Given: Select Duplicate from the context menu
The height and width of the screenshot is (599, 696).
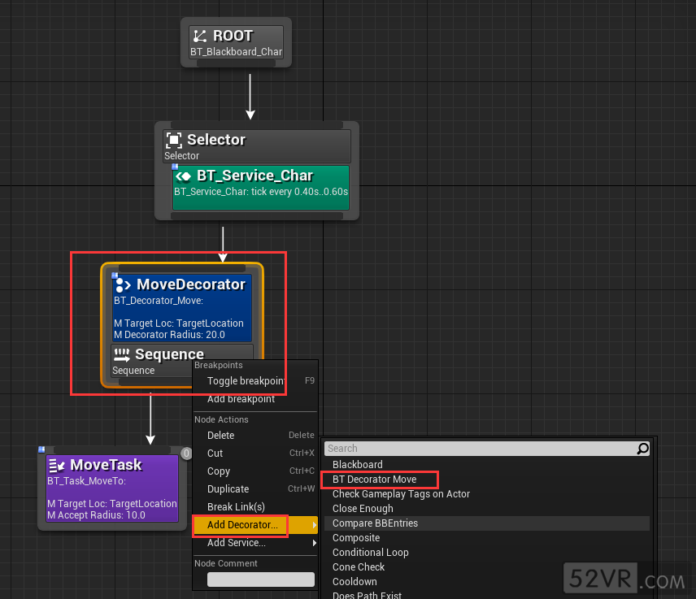Looking at the screenshot, I should (228, 489).
